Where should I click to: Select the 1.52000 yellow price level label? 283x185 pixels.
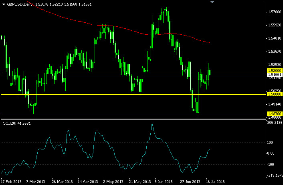tap(275, 71)
